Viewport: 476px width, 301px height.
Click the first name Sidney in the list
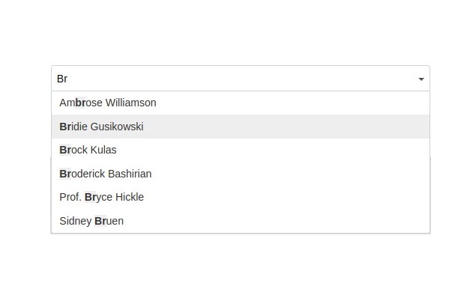(x=75, y=221)
